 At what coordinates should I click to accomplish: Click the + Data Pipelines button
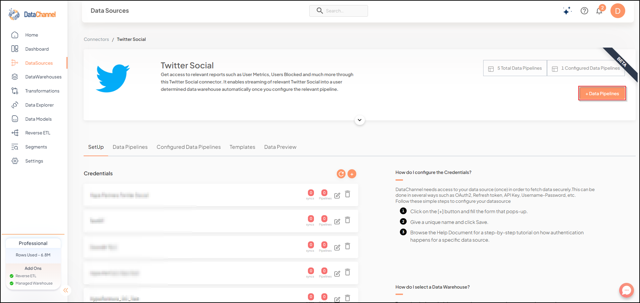[x=602, y=94]
